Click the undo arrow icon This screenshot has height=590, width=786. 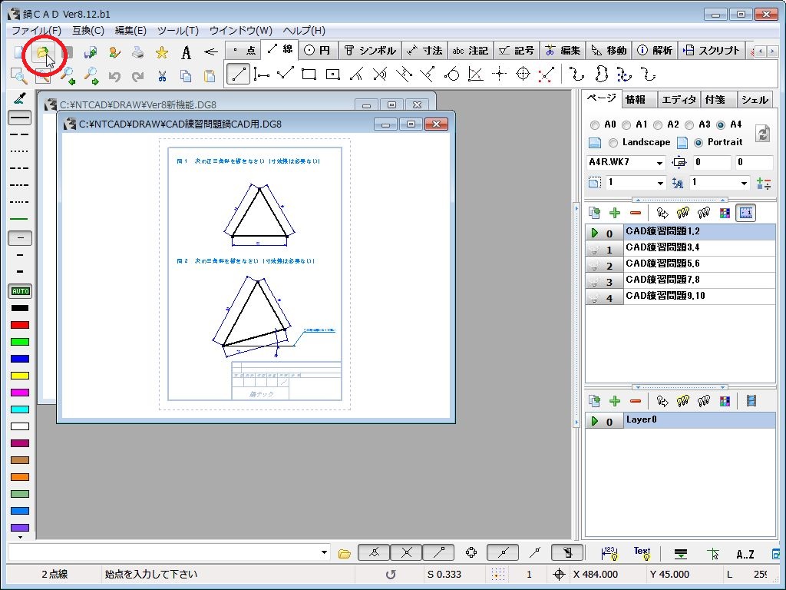tap(114, 76)
